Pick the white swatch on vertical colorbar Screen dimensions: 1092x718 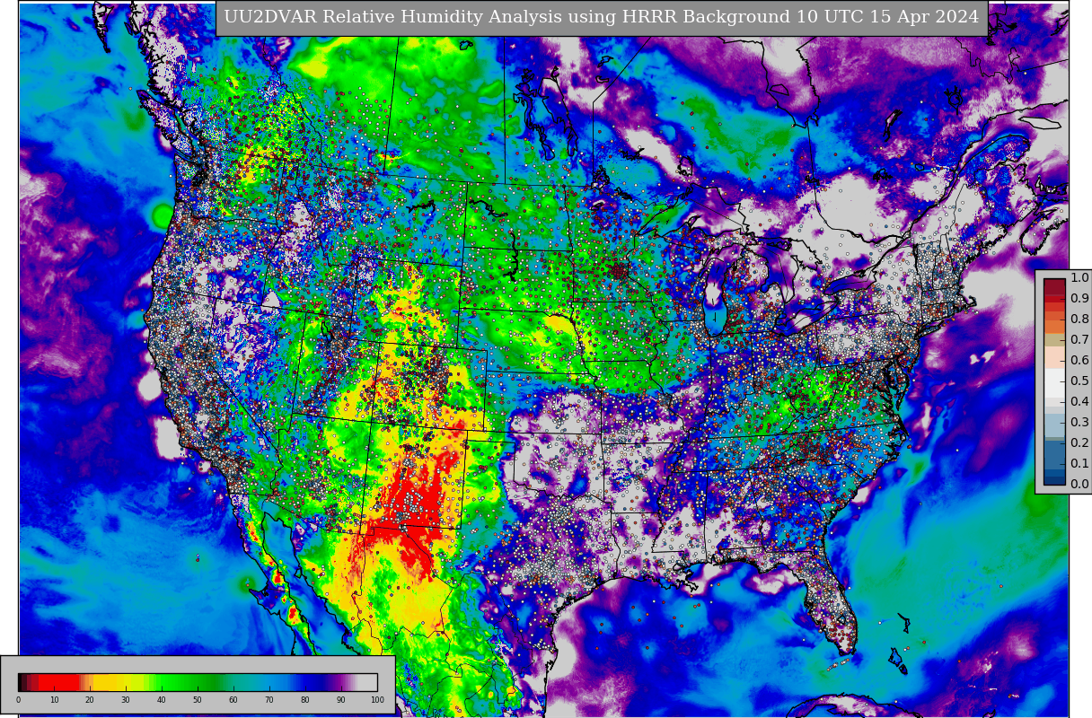click(1054, 383)
